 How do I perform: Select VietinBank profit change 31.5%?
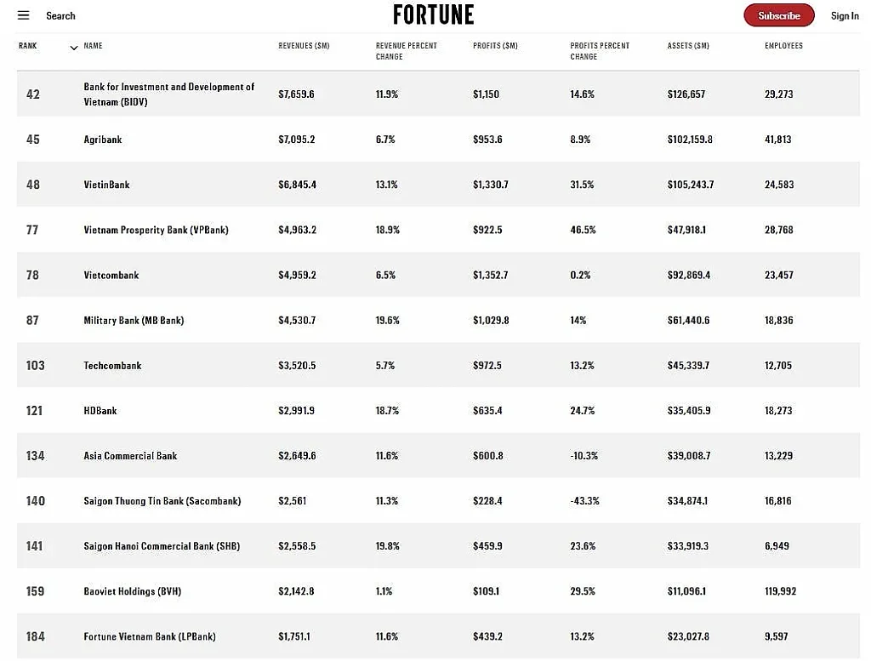pos(582,185)
